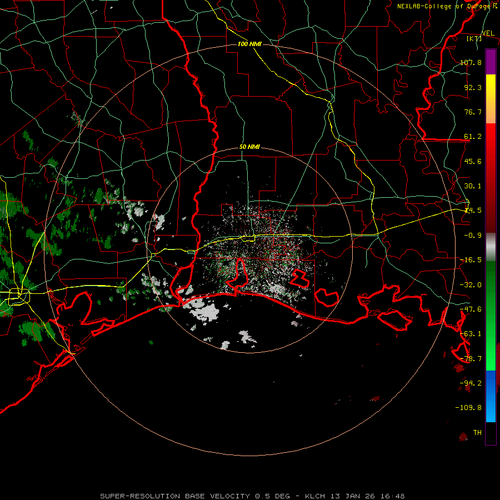500x500 pixels.
Task: Click the KLCH station identifier in the caption
Action: tap(315, 496)
